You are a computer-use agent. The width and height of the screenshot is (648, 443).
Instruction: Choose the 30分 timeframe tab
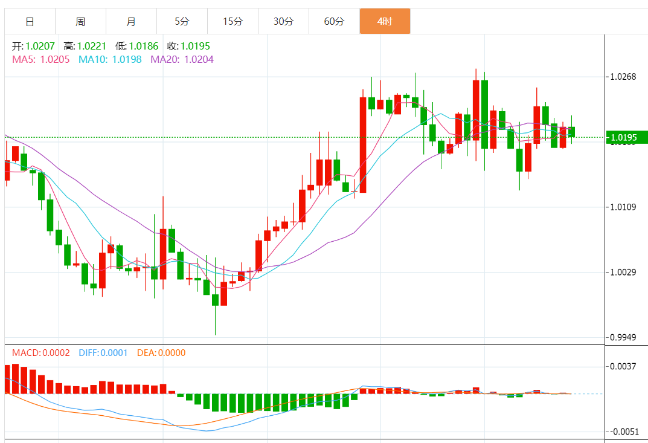point(284,21)
